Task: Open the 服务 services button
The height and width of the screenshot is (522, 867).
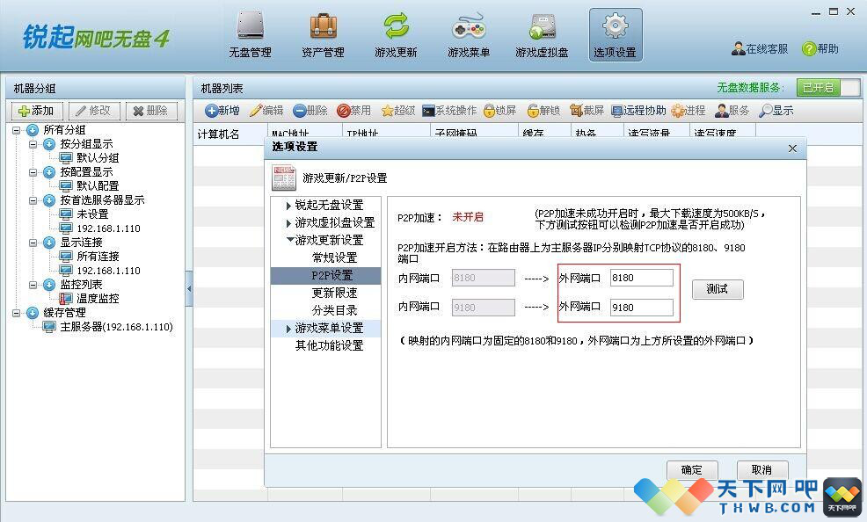Action: coord(732,111)
